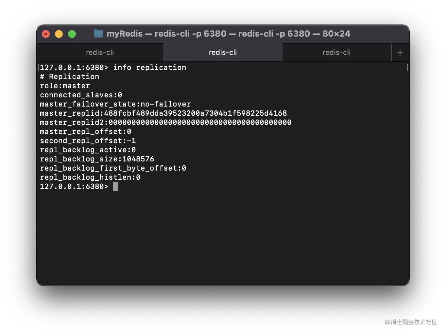The height and width of the screenshot is (334, 446).
Task: Minimize the terminal with yellow button
Action: click(x=59, y=34)
